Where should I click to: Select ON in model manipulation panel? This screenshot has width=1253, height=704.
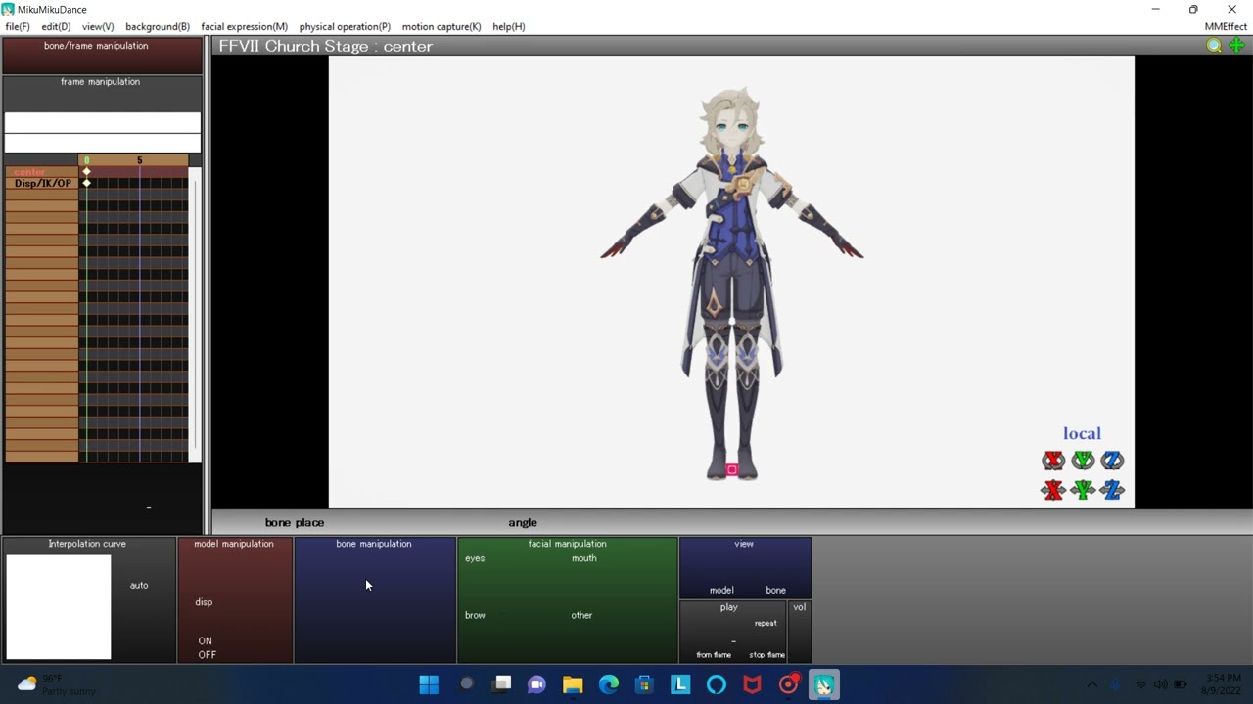[205, 641]
